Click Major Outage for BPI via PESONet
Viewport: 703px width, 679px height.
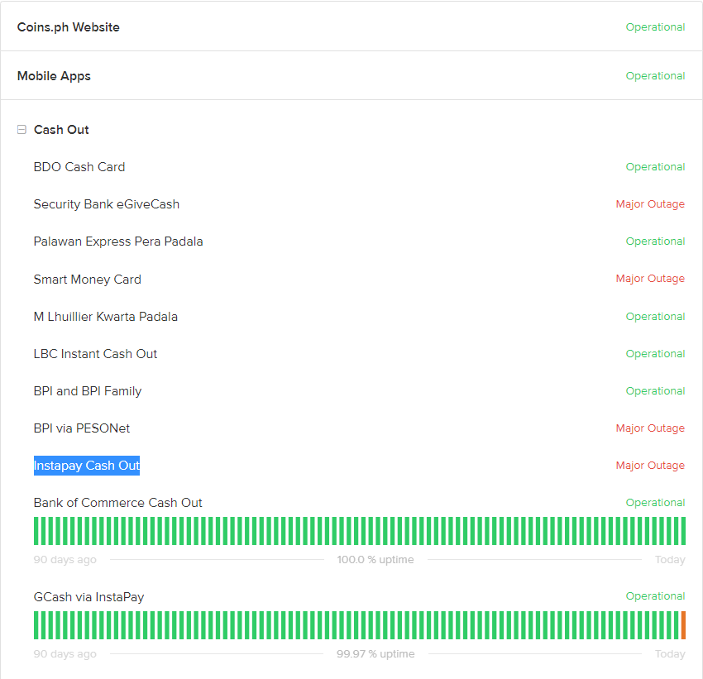coord(651,428)
